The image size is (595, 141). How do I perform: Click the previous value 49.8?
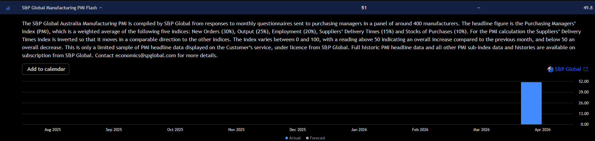pyautogui.click(x=588, y=8)
